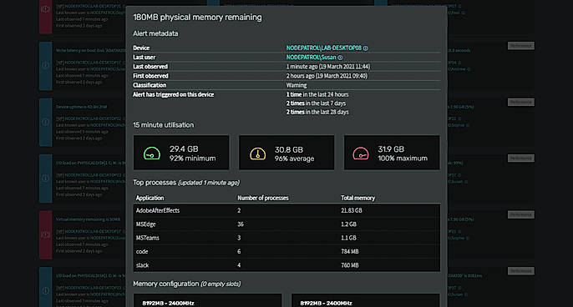Screen dimensions: 573x307
Task: Click the 'Virtual memory remaining' alert in background list
Action: click(x=88, y=219)
